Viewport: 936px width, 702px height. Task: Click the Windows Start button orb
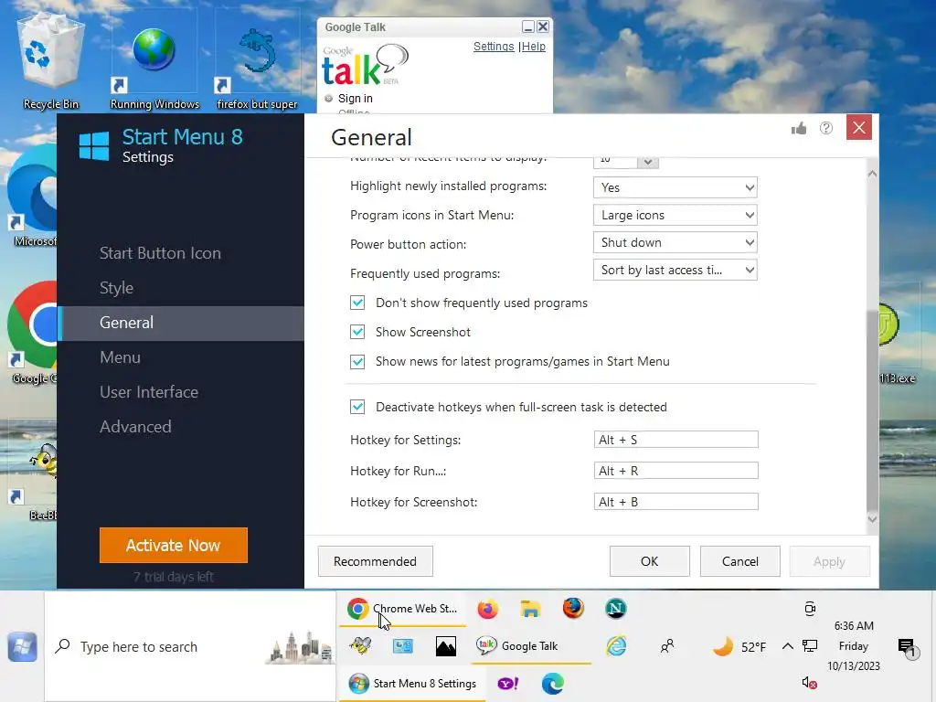[x=23, y=646]
